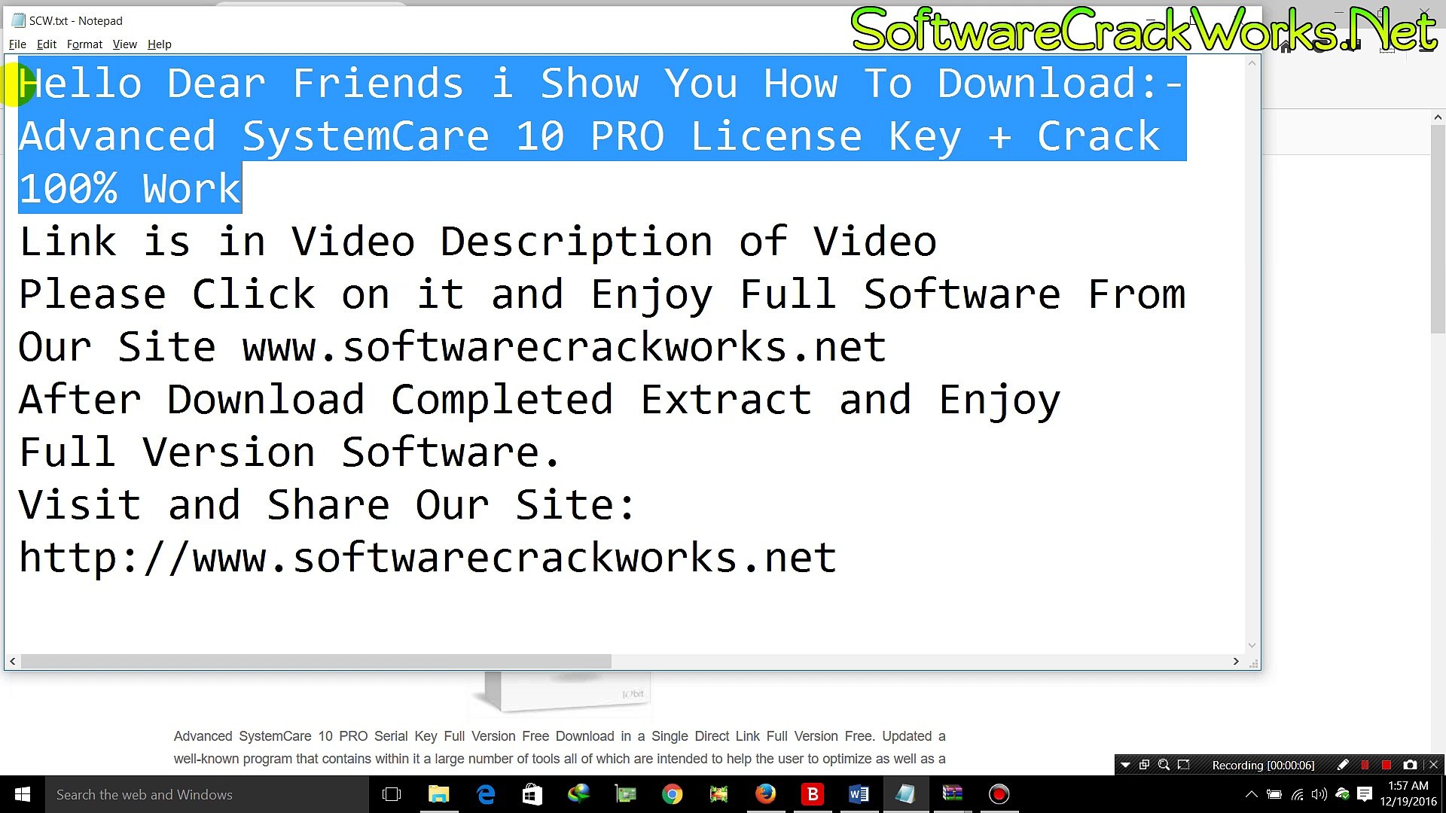Open the Bitdefender taskbar icon
This screenshot has height=813, width=1446.
pyautogui.click(x=812, y=794)
